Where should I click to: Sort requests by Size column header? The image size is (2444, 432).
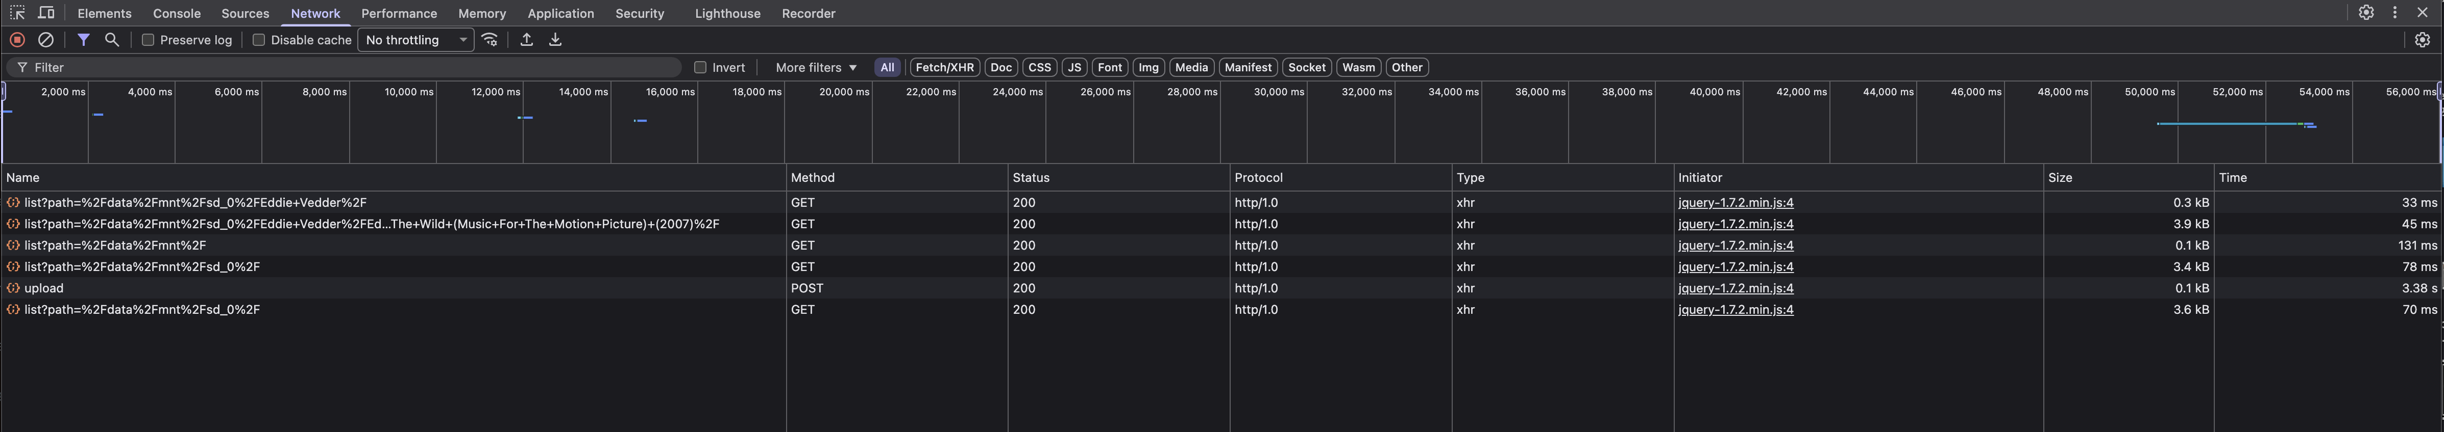[2129, 177]
